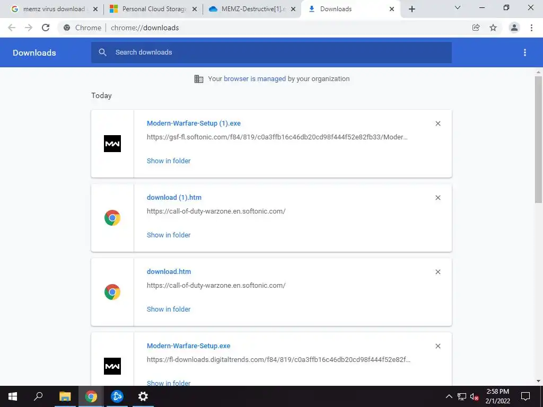Open the download (1).htm file link
This screenshot has width=543, height=407.
tap(174, 197)
